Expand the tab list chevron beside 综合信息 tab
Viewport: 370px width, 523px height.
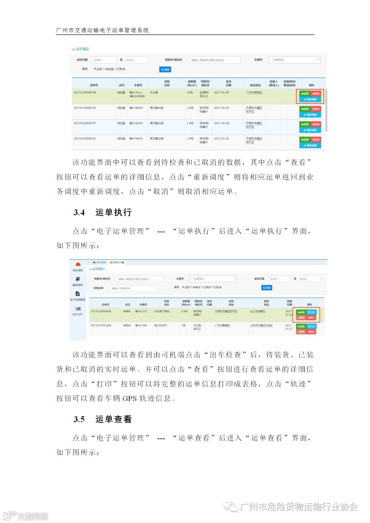tap(89, 263)
